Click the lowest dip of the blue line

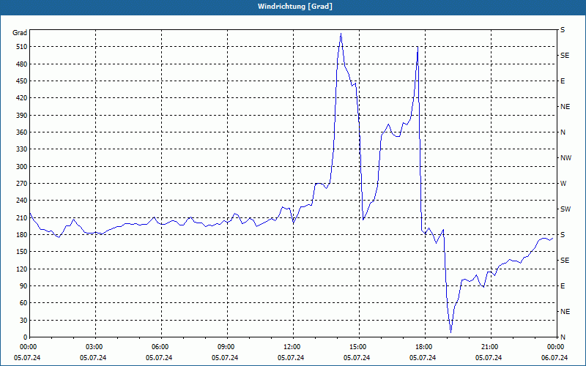pos(450,332)
